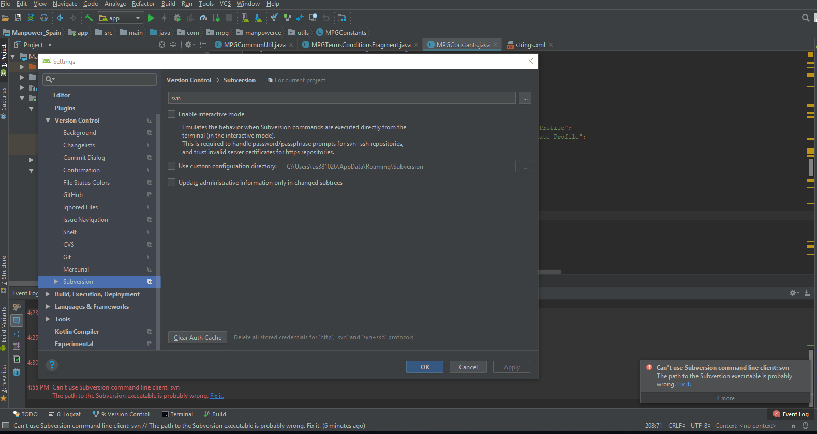The image size is (817, 434).
Task: Switch to the MPGCommonUtil.java tab
Action: 254,45
